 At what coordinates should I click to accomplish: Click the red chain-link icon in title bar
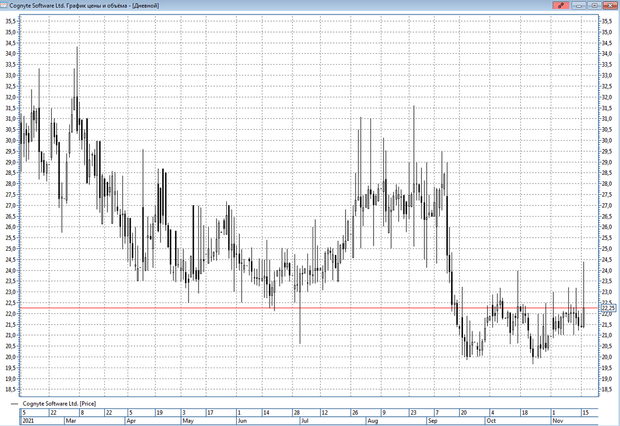tap(561, 5)
